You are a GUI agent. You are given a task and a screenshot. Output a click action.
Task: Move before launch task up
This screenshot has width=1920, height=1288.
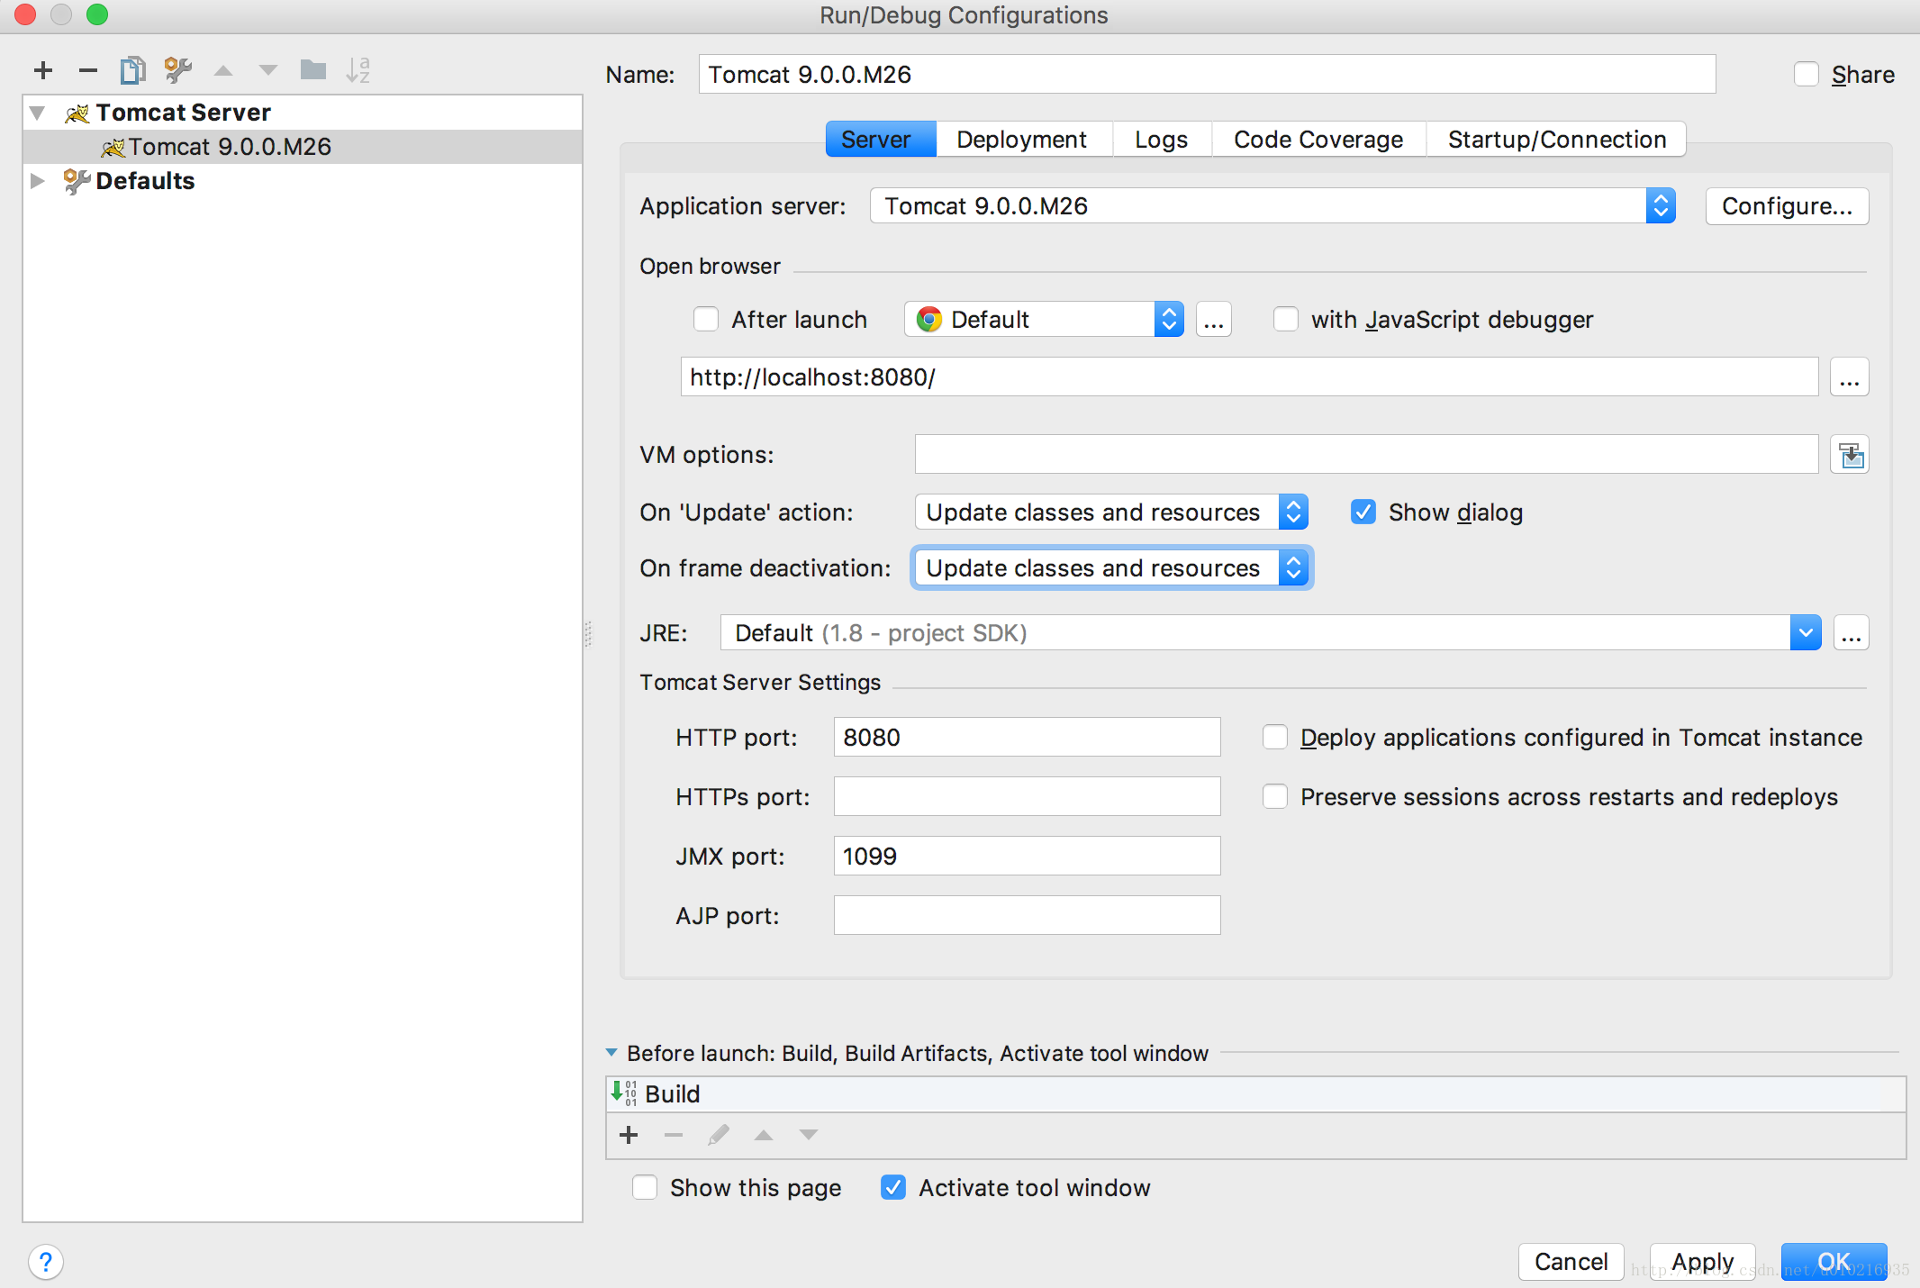click(764, 1135)
